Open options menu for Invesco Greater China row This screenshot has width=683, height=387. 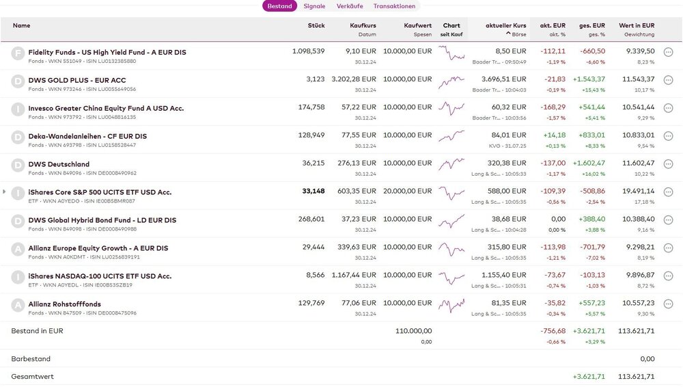tap(668, 107)
